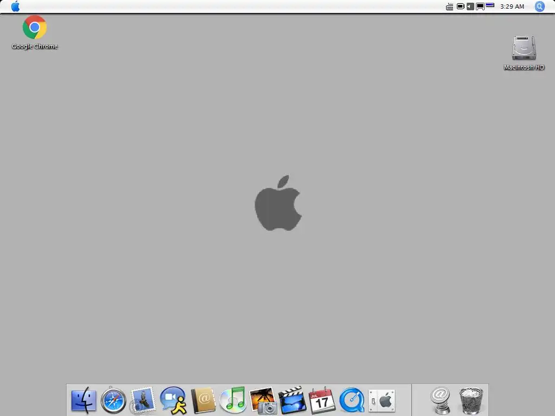Launch iMovie clapperboard icon in dock
This screenshot has width=555, height=416.
[x=292, y=400]
